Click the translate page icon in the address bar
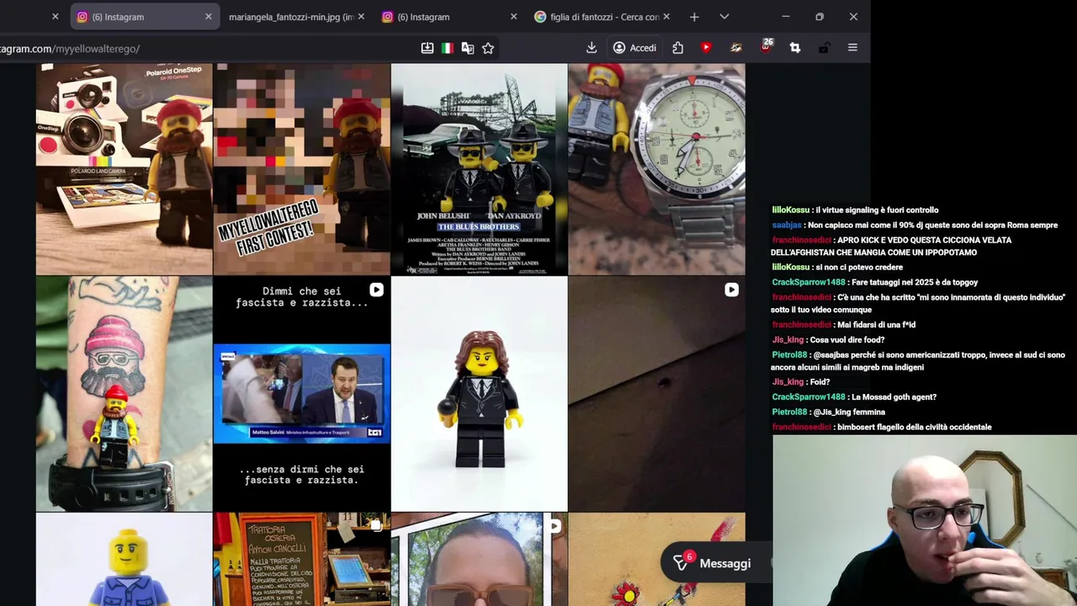Viewport: 1077px width, 606px height. point(468,48)
